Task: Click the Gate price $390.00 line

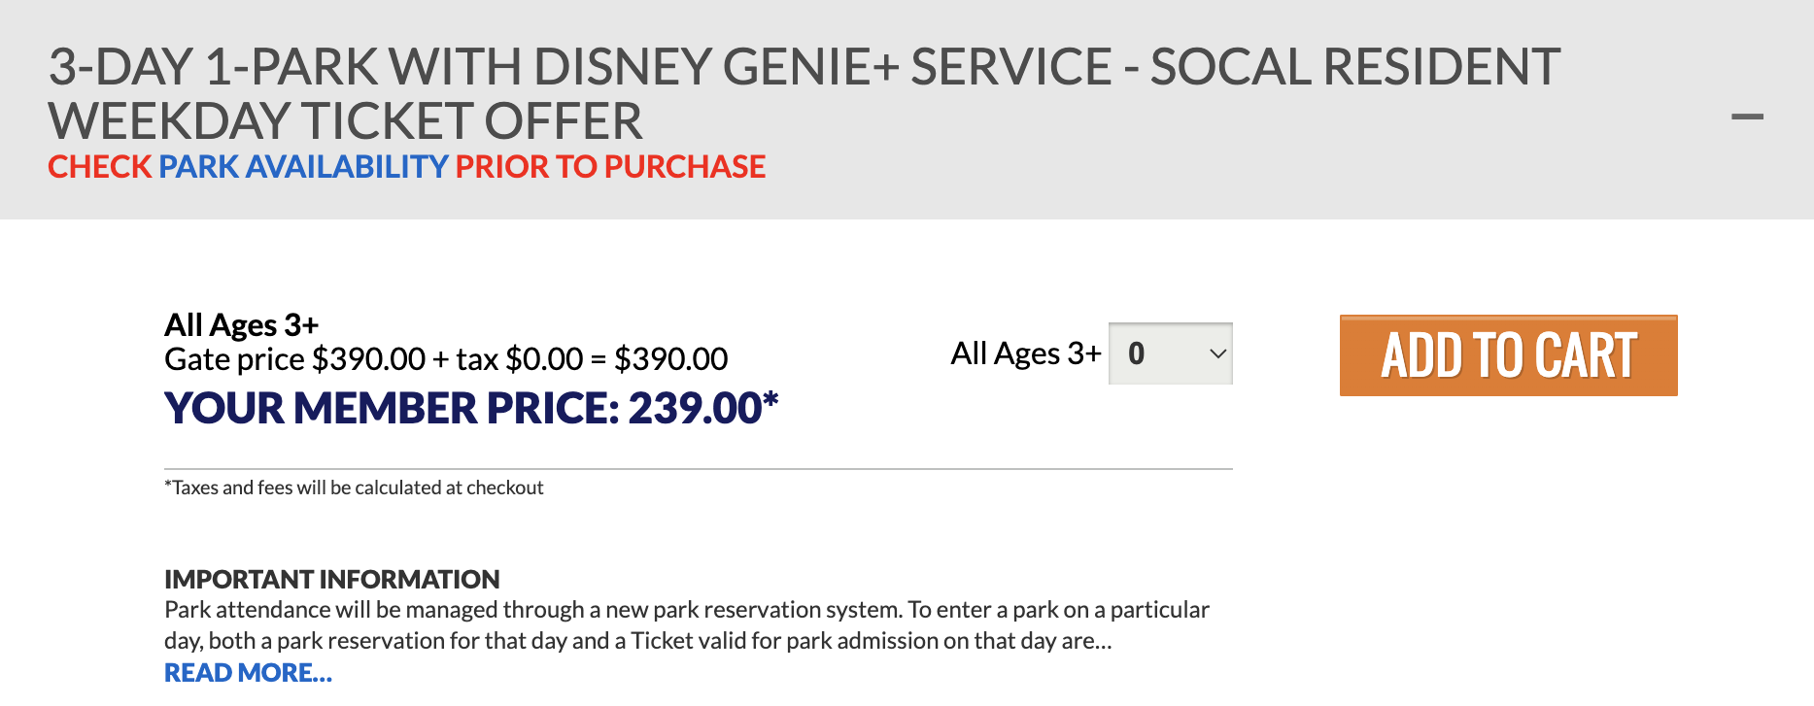Action: [446, 359]
